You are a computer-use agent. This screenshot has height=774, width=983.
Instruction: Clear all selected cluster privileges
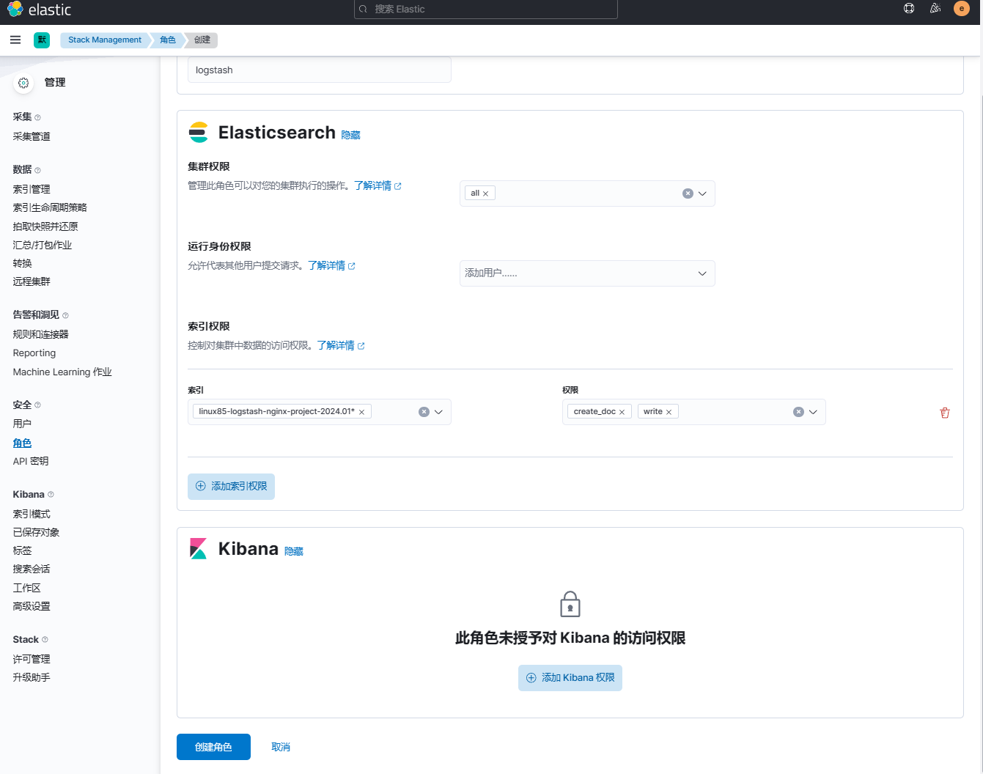[688, 193]
